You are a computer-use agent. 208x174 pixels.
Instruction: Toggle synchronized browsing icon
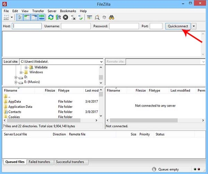[104, 17]
